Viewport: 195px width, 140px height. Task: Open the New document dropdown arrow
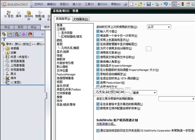point(136,4)
